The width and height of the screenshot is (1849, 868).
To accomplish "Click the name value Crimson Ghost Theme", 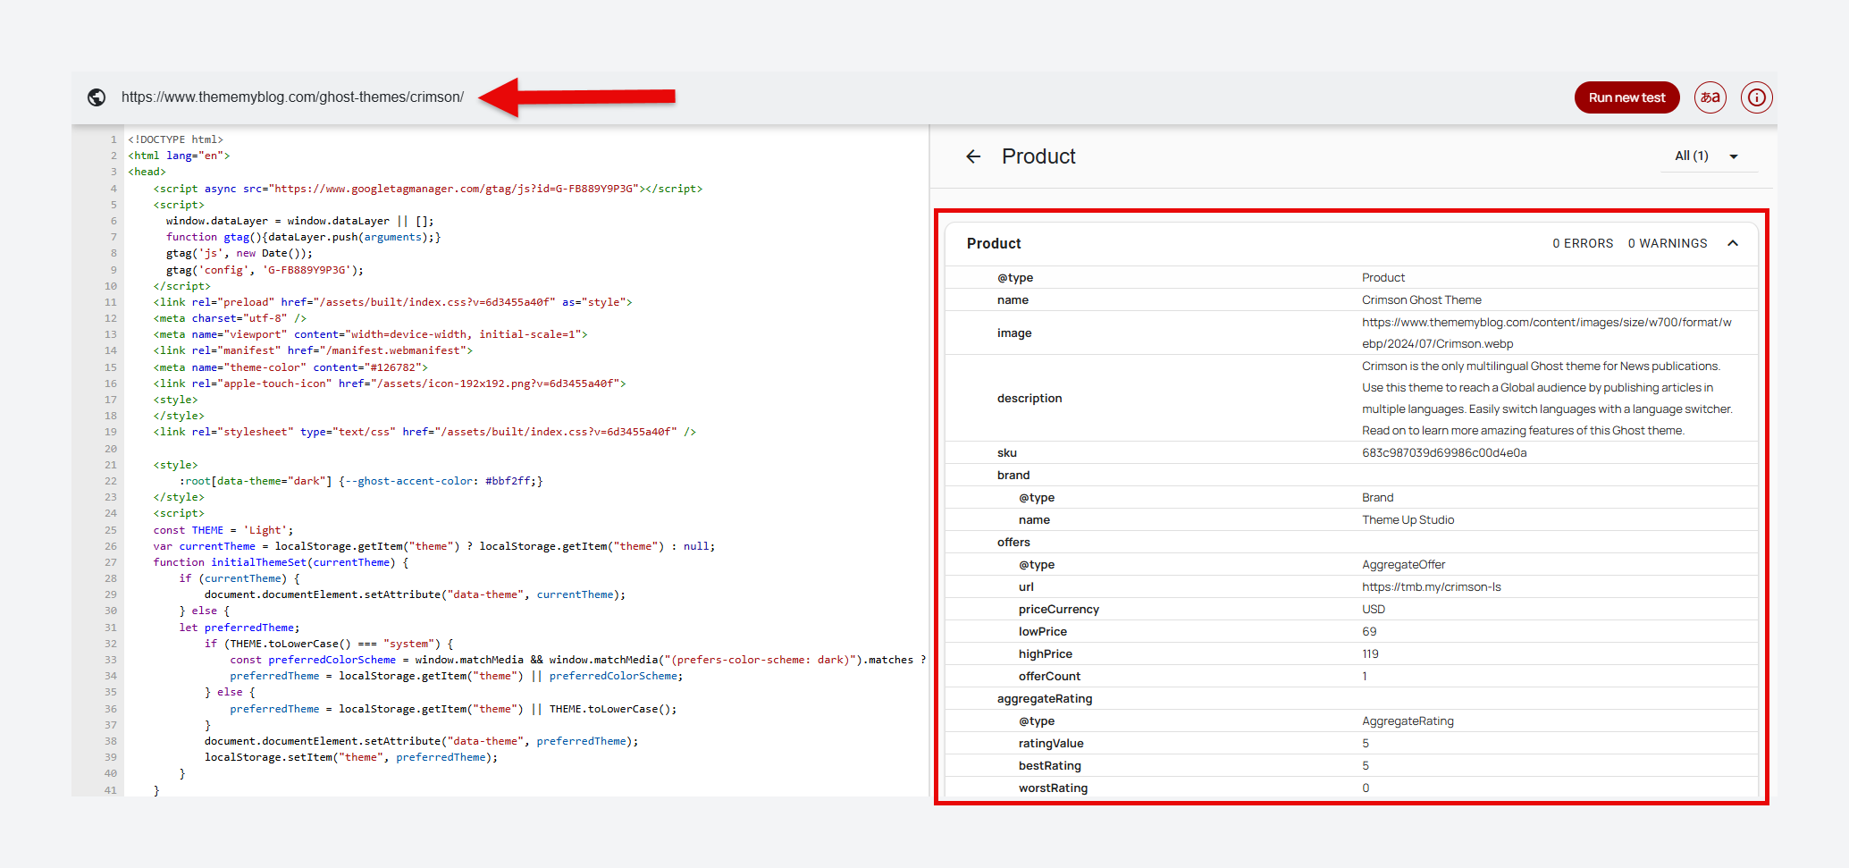I will click(1422, 300).
